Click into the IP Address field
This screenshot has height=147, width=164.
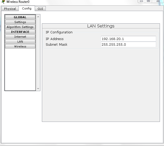pyautogui.click(x=128, y=39)
